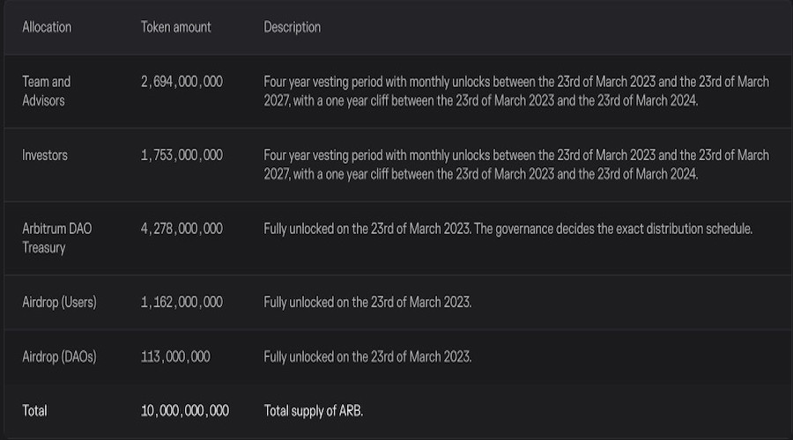Click the 113,000,000 token amount
The image size is (793, 440).
pyautogui.click(x=175, y=356)
